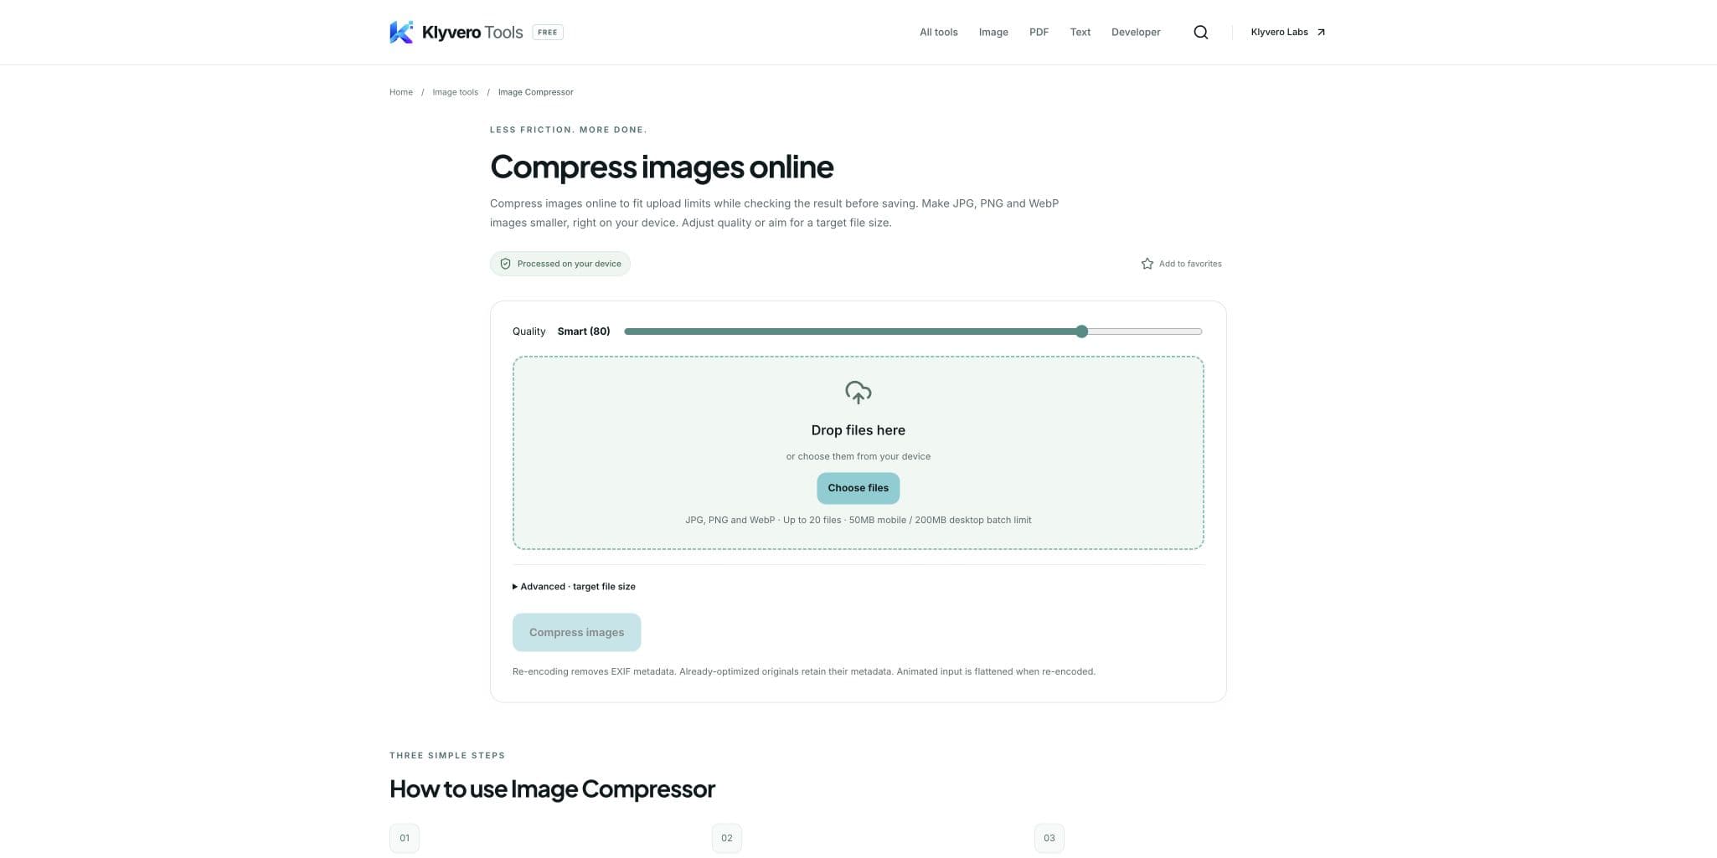Click the FREE badge beside the logo
1717x858 pixels.
click(x=548, y=32)
